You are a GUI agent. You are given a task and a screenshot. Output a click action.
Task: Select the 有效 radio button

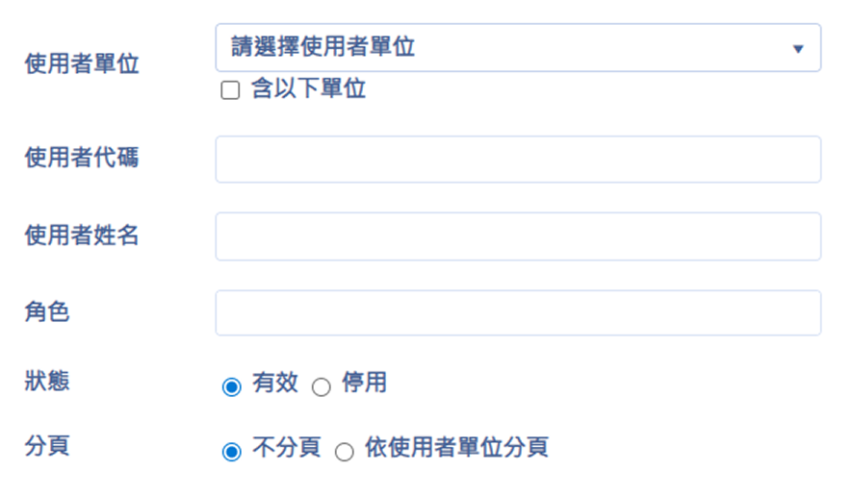click(231, 387)
